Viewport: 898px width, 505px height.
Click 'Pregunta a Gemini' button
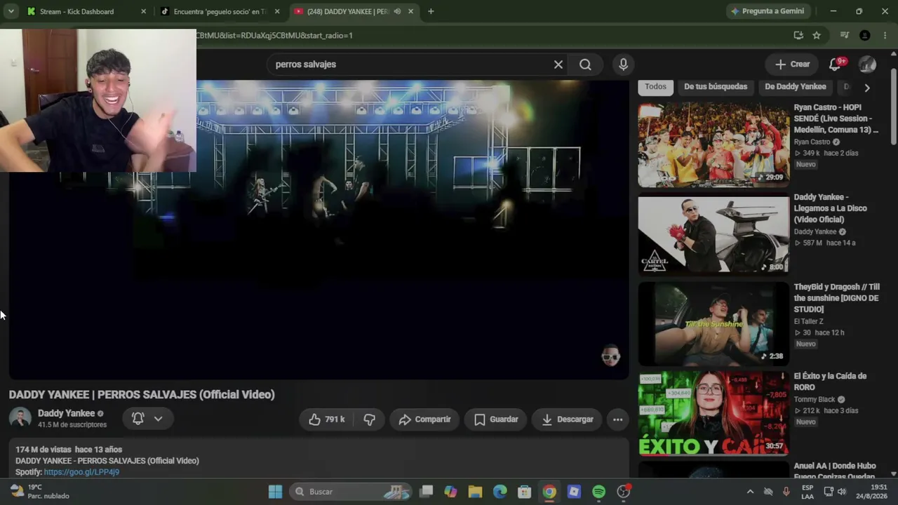point(768,11)
